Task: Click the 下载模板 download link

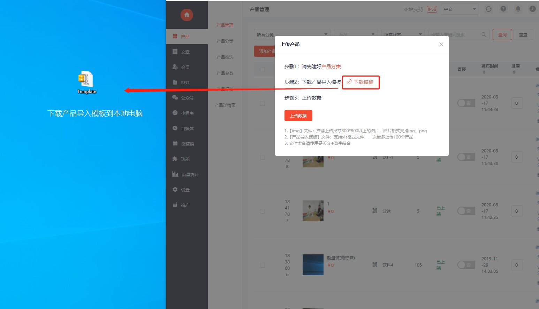Action: click(360, 82)
